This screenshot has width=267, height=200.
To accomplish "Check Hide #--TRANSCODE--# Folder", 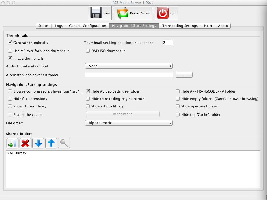I will tap(178, 91).
